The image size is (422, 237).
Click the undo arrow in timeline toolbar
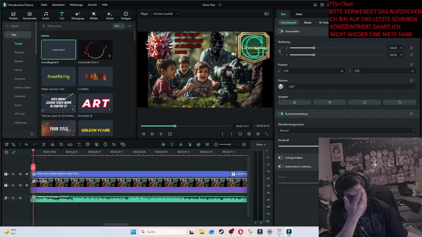(x=26, y=145)
